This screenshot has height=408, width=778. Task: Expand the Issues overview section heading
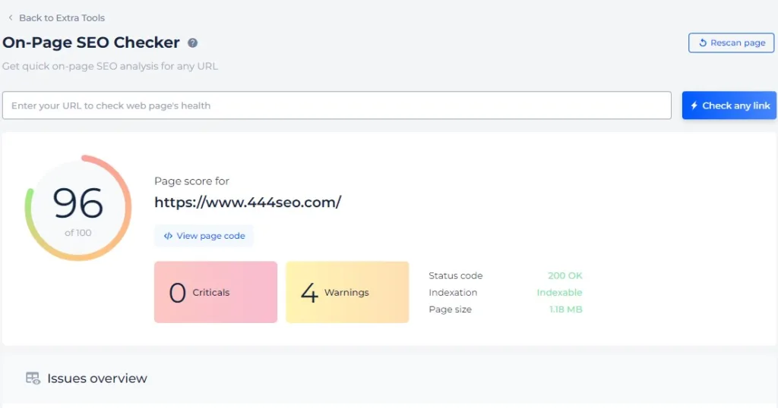click(97, 378)
